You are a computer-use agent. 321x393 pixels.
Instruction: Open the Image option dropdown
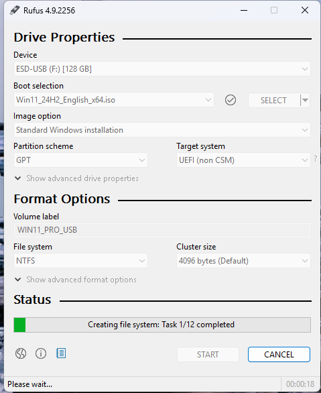point(162,130)
